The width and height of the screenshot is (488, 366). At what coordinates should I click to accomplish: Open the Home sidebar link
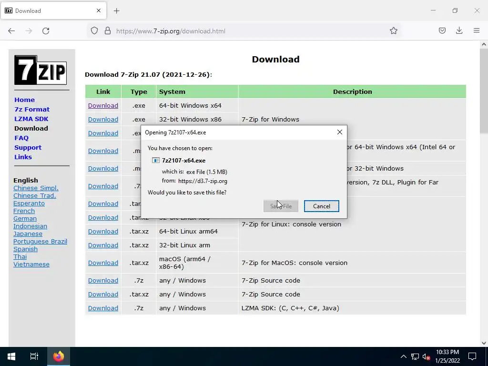click(25, 100)
